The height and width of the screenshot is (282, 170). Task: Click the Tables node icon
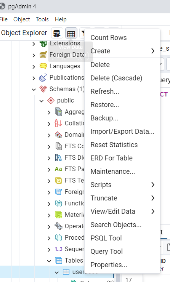pos(58,260)
